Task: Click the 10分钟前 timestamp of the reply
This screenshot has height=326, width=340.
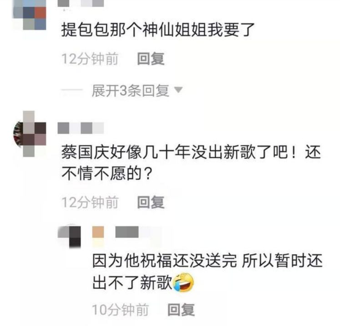Action: pyautogui.click(x=120, y=310)
